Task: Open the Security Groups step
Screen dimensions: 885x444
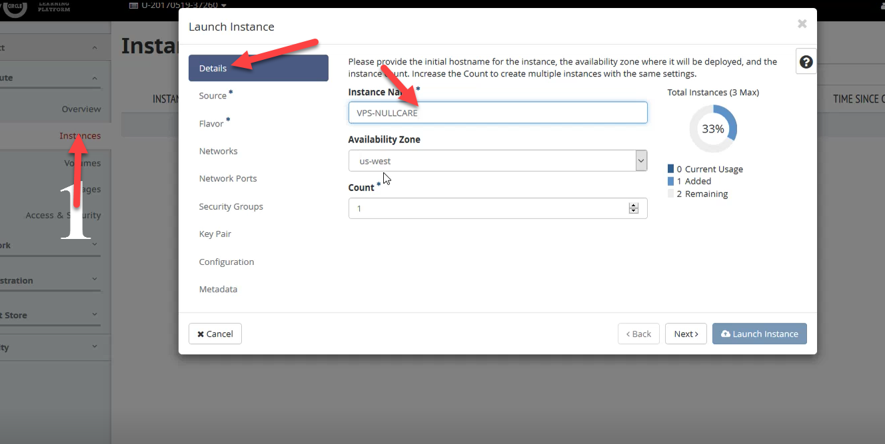Action: (x=231, y=206)
